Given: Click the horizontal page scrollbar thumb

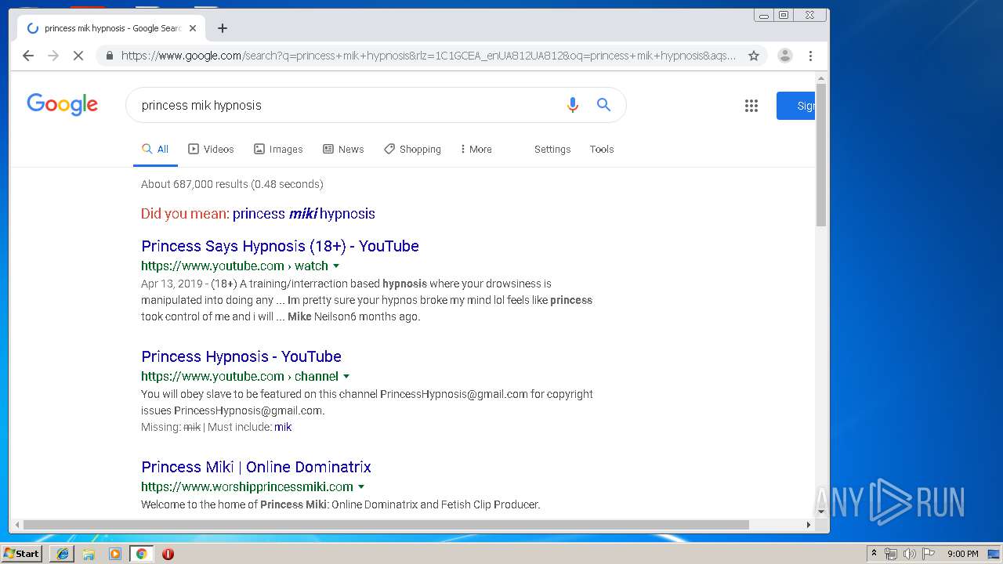Looking at the screenshot, I should [386, 525].
